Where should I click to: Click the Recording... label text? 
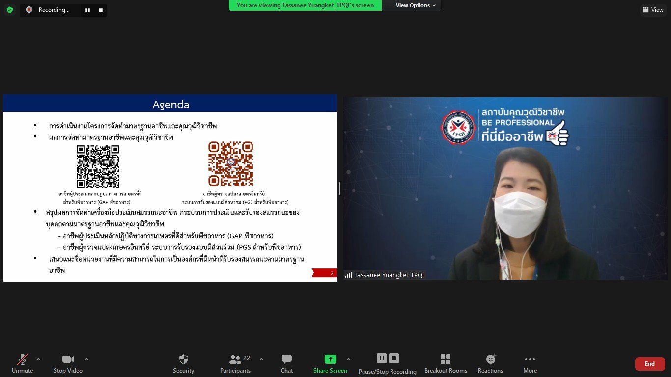pos(54,10)
